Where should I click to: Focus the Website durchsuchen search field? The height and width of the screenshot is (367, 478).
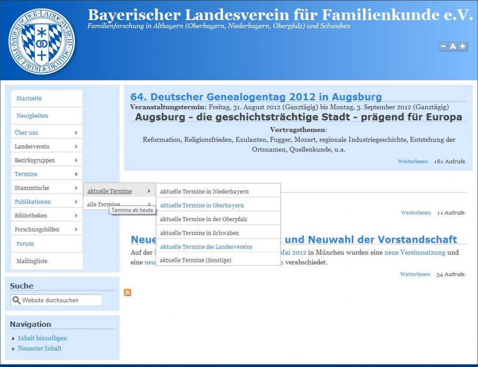[x=61, y=300]
